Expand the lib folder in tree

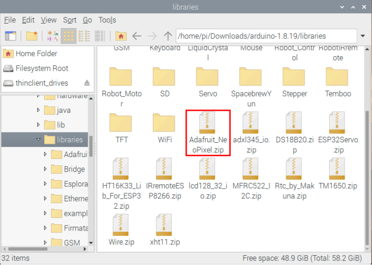pos(38,125)
